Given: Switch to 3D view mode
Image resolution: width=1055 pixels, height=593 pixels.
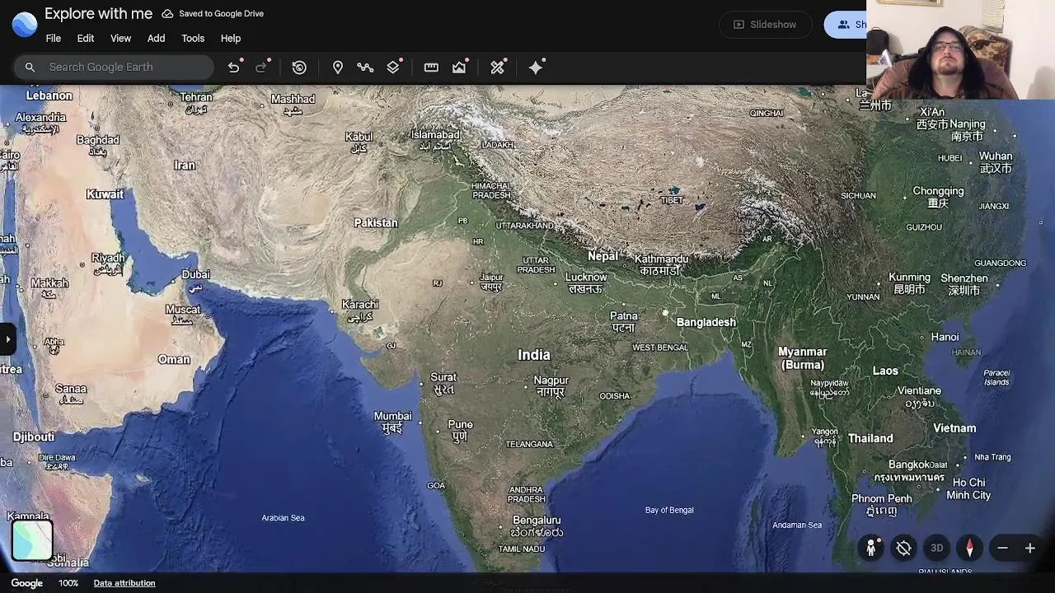Looking at the screenshot, I should coord(936,548).
